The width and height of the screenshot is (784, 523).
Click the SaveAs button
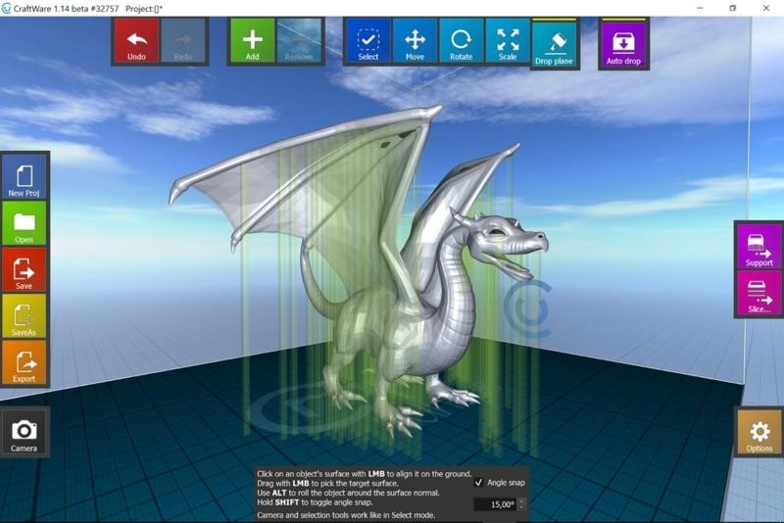click(24, 316)
